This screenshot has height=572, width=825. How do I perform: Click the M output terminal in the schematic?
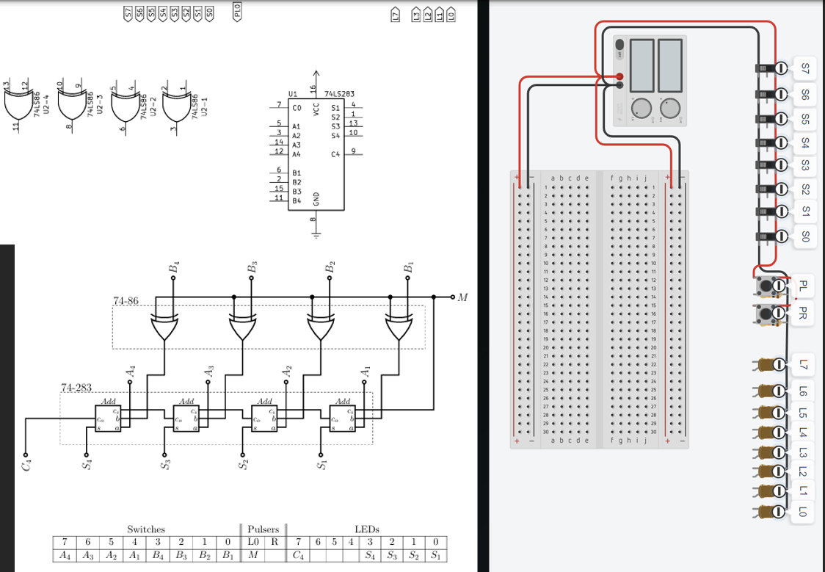[x=453, y=297]
